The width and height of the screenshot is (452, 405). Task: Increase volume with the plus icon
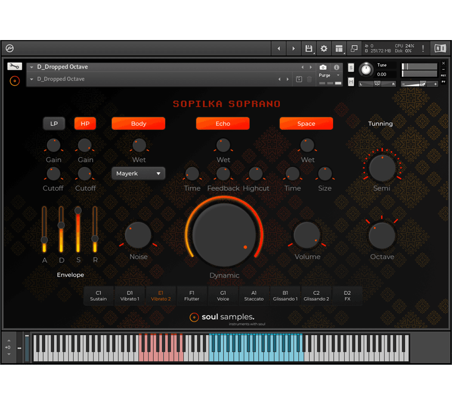pyautogui.click(x=436, y=84)
